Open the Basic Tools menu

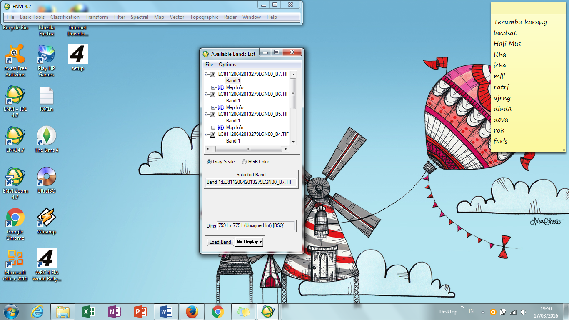pyautogui.click(x=32, y=17)
